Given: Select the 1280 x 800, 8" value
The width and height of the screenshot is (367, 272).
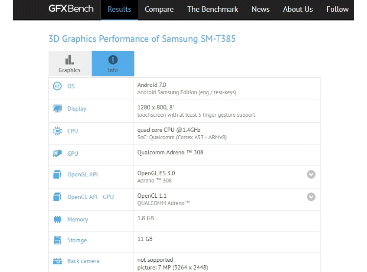Looking at the screenshot, I should point(156,107).
